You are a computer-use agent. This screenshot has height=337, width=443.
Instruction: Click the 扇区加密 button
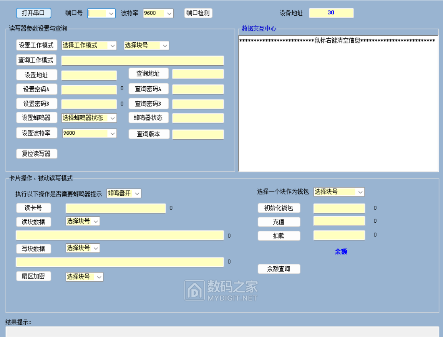coord(33,276)
